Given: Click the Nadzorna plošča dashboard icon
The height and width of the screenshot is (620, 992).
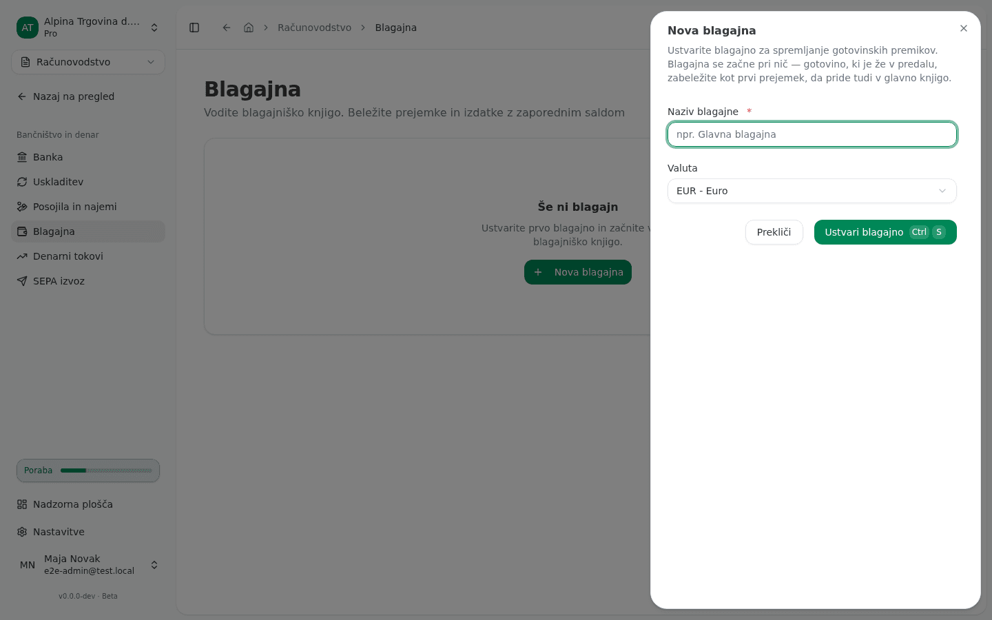Looking at the screenshot, I should coord(22,504).
